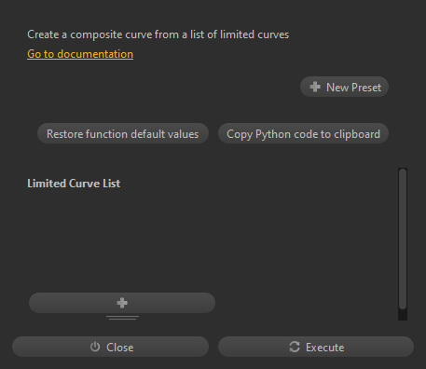This screenshot has height=369, width=426.
Task: Click the plus icon under Limited Curve List
Action: click(122, 303)
